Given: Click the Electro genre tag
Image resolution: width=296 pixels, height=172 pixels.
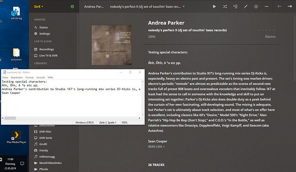Looking at the screenshot, I should (x=270, y=36).
